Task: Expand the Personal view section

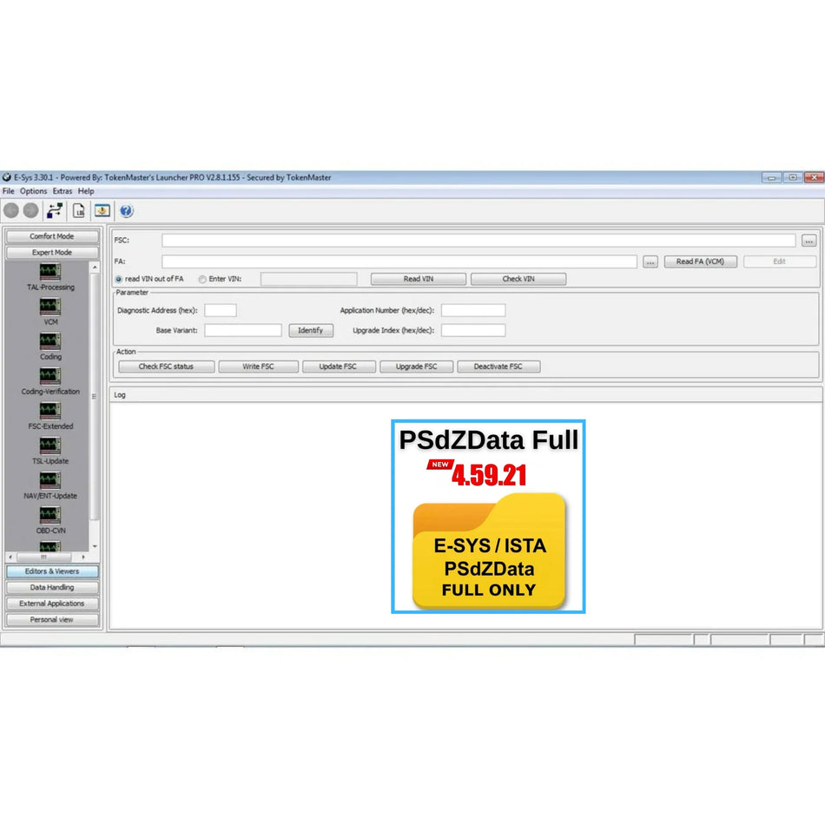Action: [52, 620]
